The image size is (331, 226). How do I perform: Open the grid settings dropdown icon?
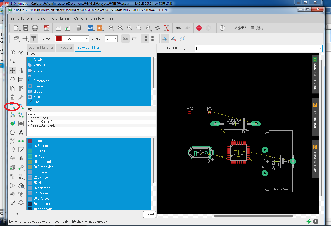point(26,39)
